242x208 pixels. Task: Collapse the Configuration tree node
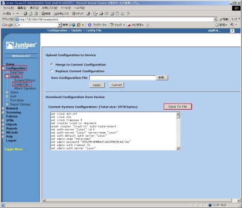3,68
